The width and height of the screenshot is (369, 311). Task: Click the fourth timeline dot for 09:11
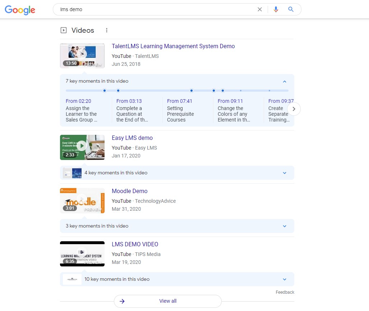(214, 91)
